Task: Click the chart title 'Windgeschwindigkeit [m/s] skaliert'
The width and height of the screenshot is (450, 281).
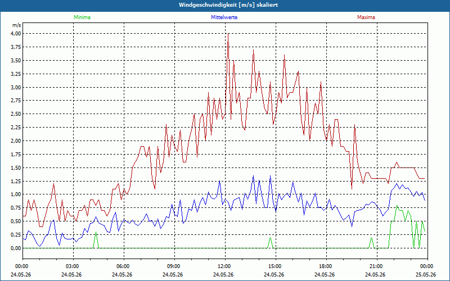Action: pyautogui.click(x=228, y=5)
